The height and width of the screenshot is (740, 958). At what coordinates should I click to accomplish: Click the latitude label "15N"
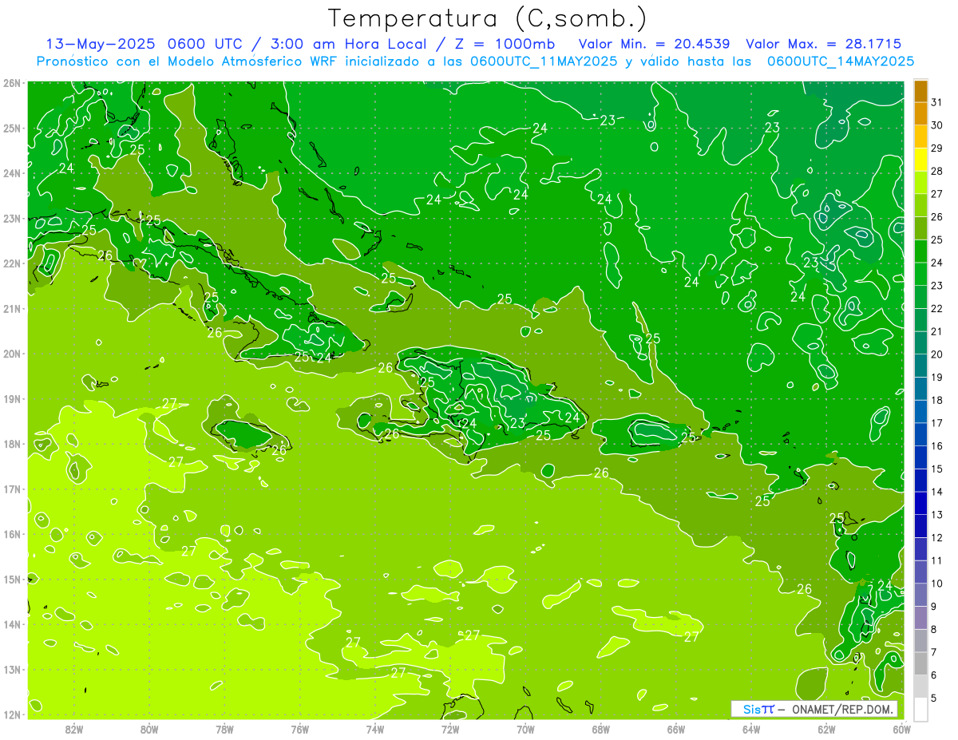click(12, 580)
